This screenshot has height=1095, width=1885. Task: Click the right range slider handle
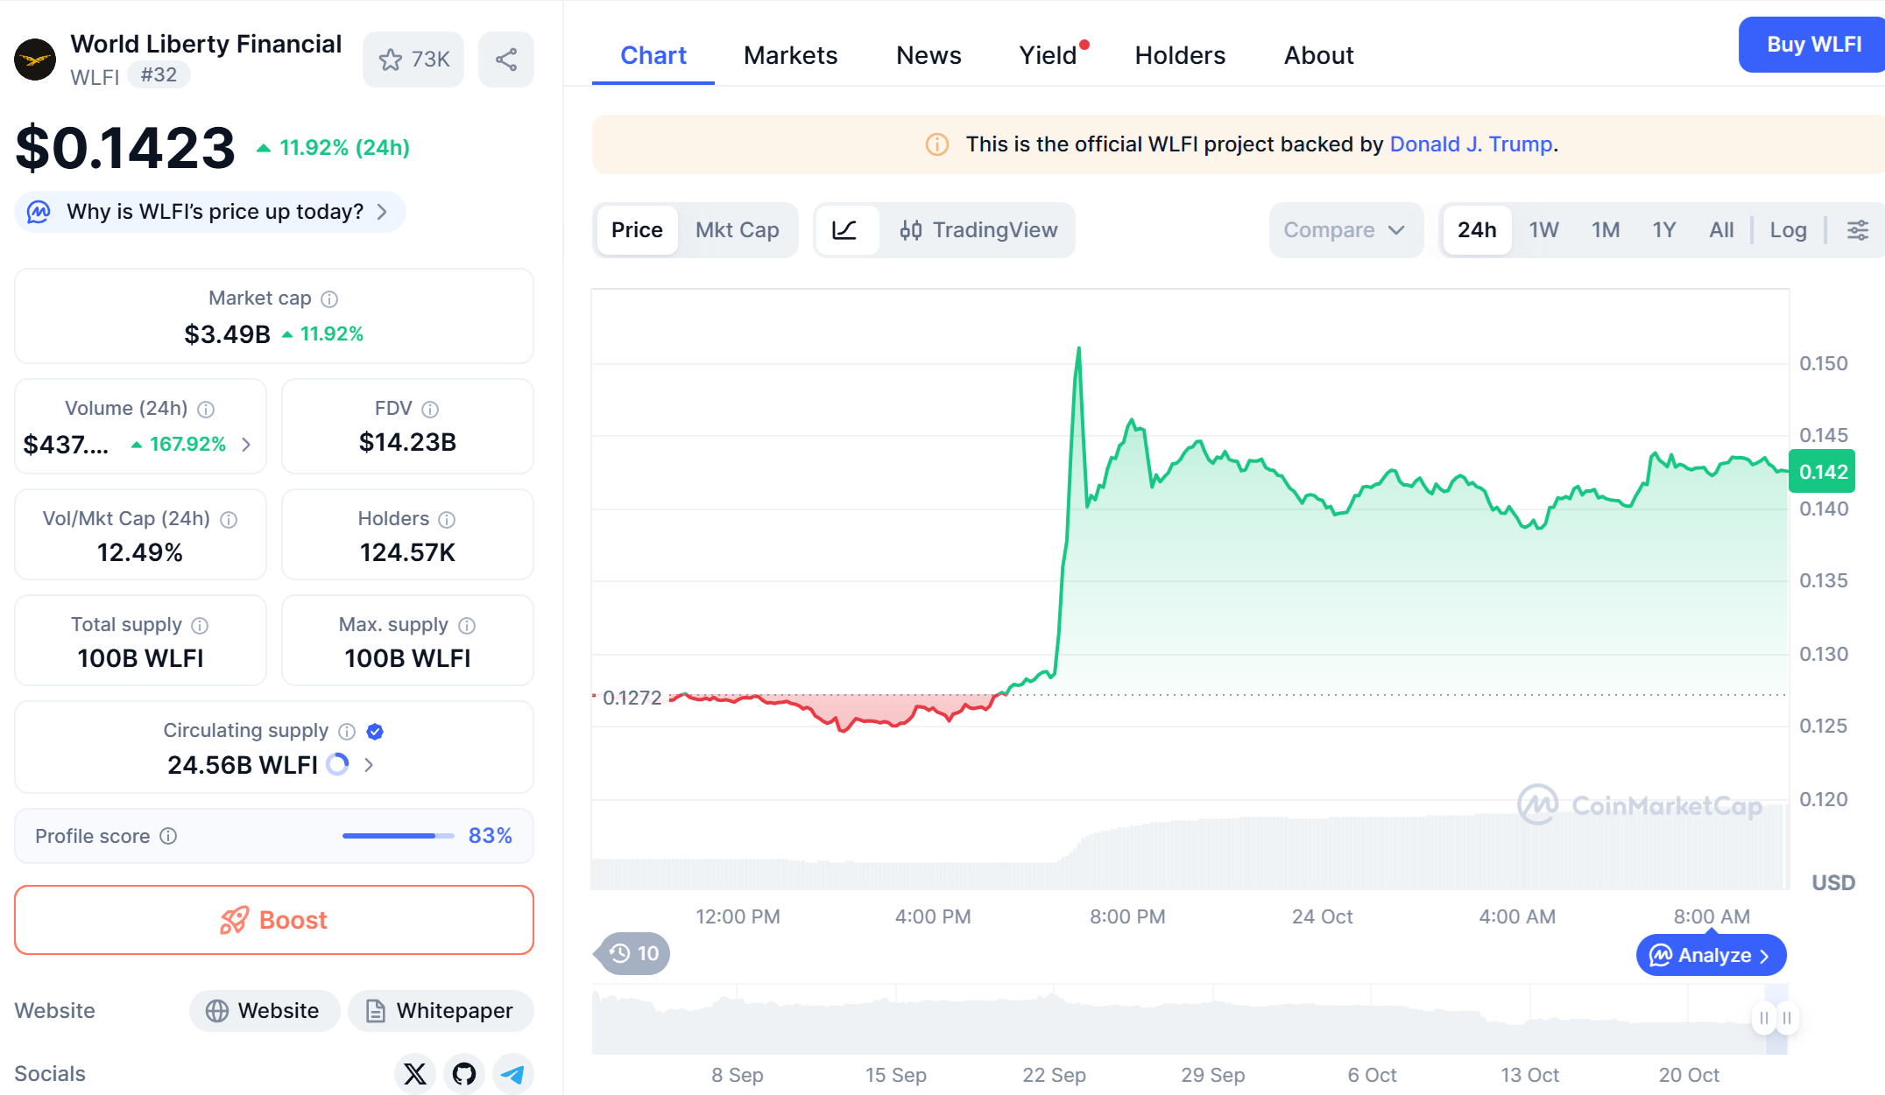click(1787, 1018)
